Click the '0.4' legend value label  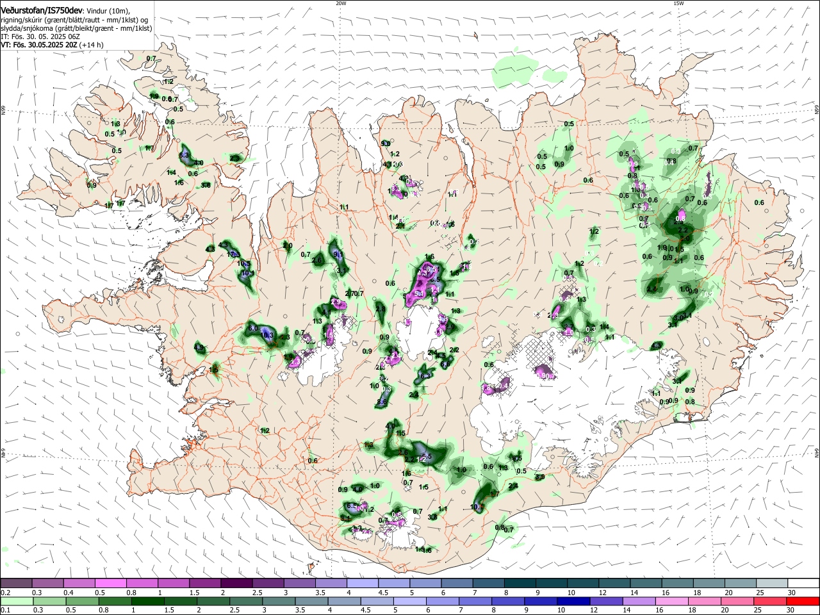pos(69,593)
